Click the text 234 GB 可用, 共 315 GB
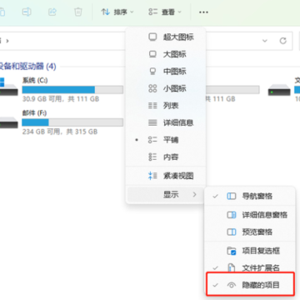The width and height of the screenshot is (300, 300). point(60,132)
